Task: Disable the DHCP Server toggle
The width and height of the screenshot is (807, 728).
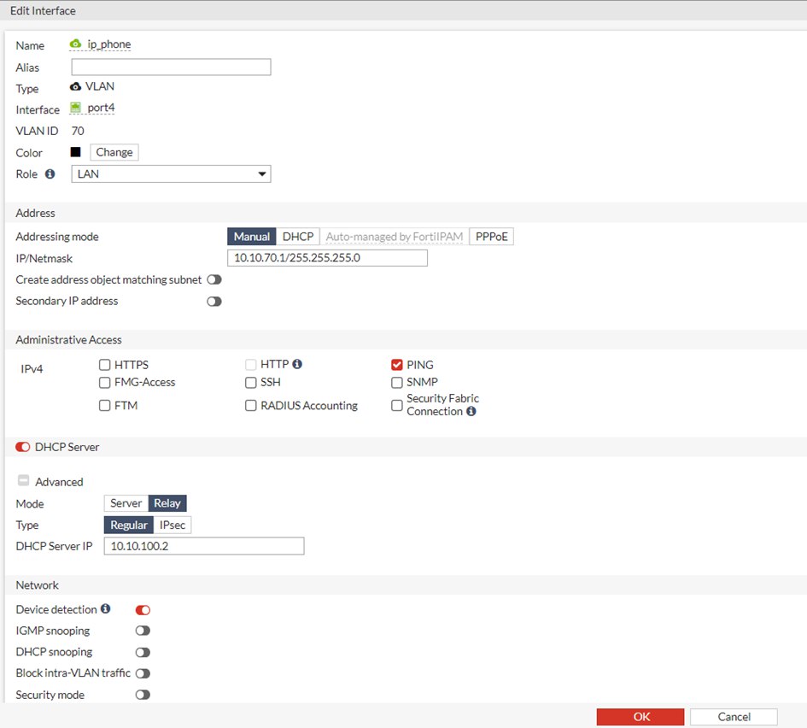Action: [x=23, y=447]
